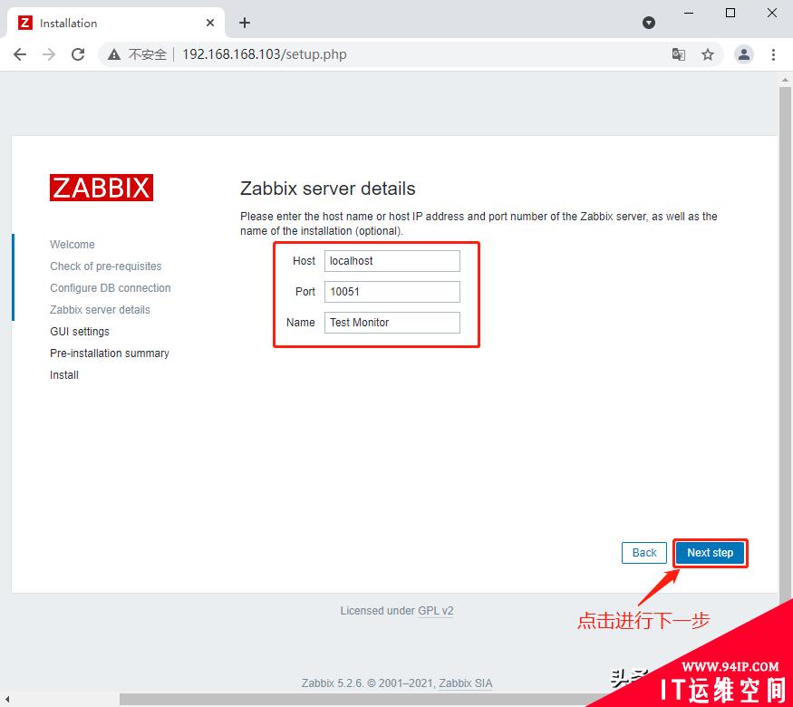Click the Name label text
This screenshot has width=793, height=707.
300,323
